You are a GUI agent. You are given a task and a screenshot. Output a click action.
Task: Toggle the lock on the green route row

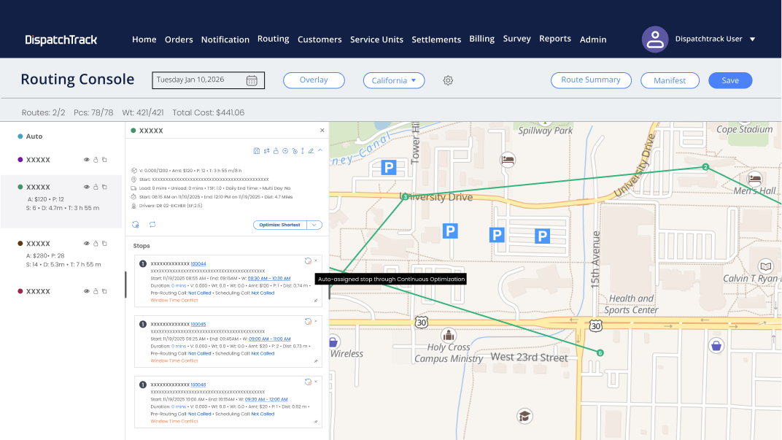(96, 187)
